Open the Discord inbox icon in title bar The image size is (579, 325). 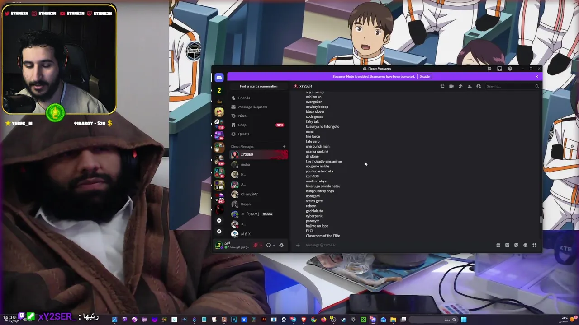click(x=499, y=69)
